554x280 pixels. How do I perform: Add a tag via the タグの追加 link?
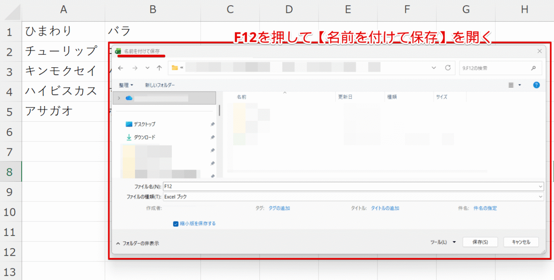coord(280,208)
